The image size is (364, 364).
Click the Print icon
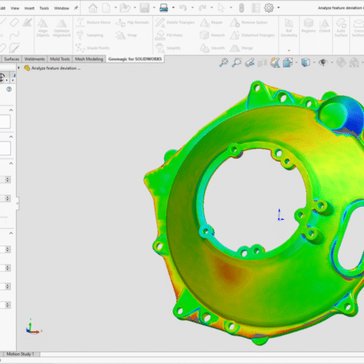[164, 8]
